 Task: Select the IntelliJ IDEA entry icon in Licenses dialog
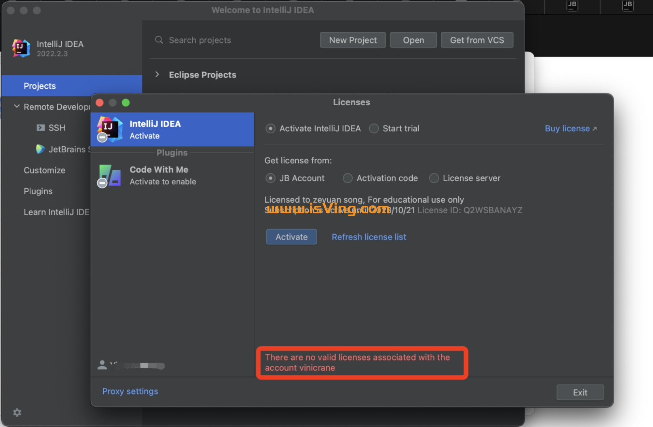110,129
